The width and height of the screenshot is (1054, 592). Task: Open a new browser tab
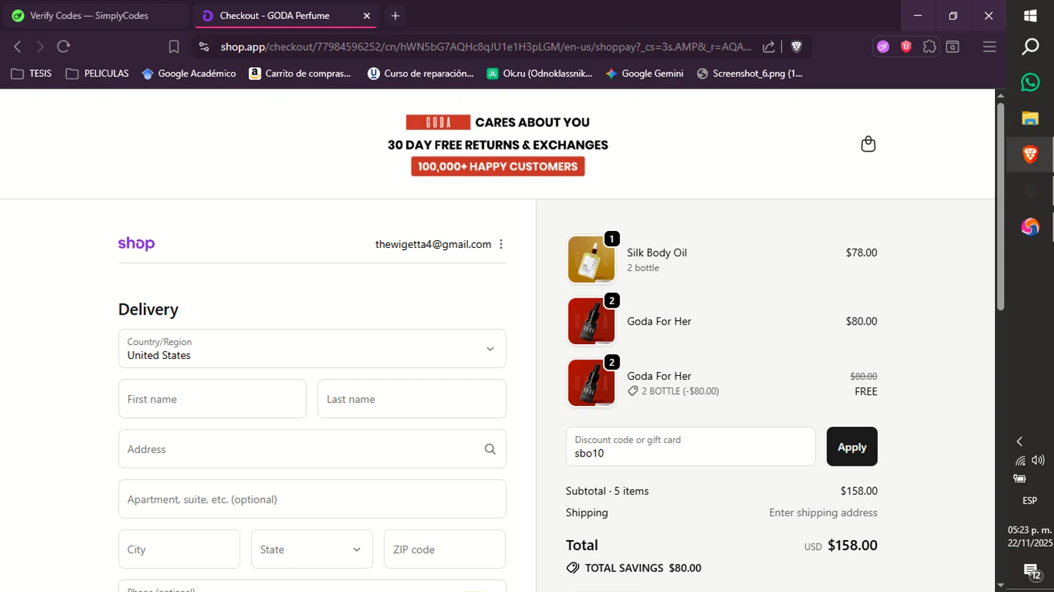pyautogui.click(x=395, y=15)
